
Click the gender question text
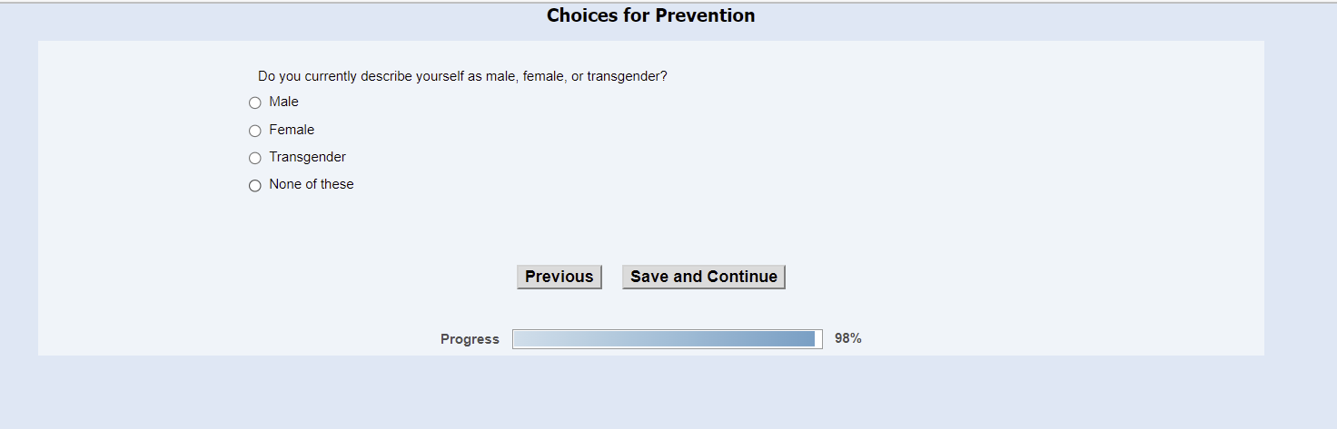tap(462, 76)
